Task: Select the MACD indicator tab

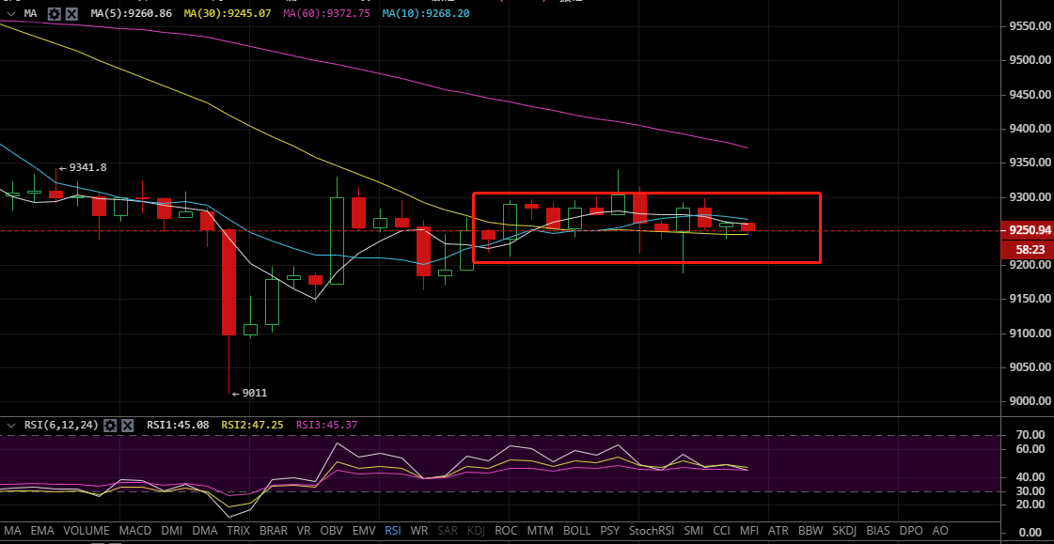Action: (135, 531)
